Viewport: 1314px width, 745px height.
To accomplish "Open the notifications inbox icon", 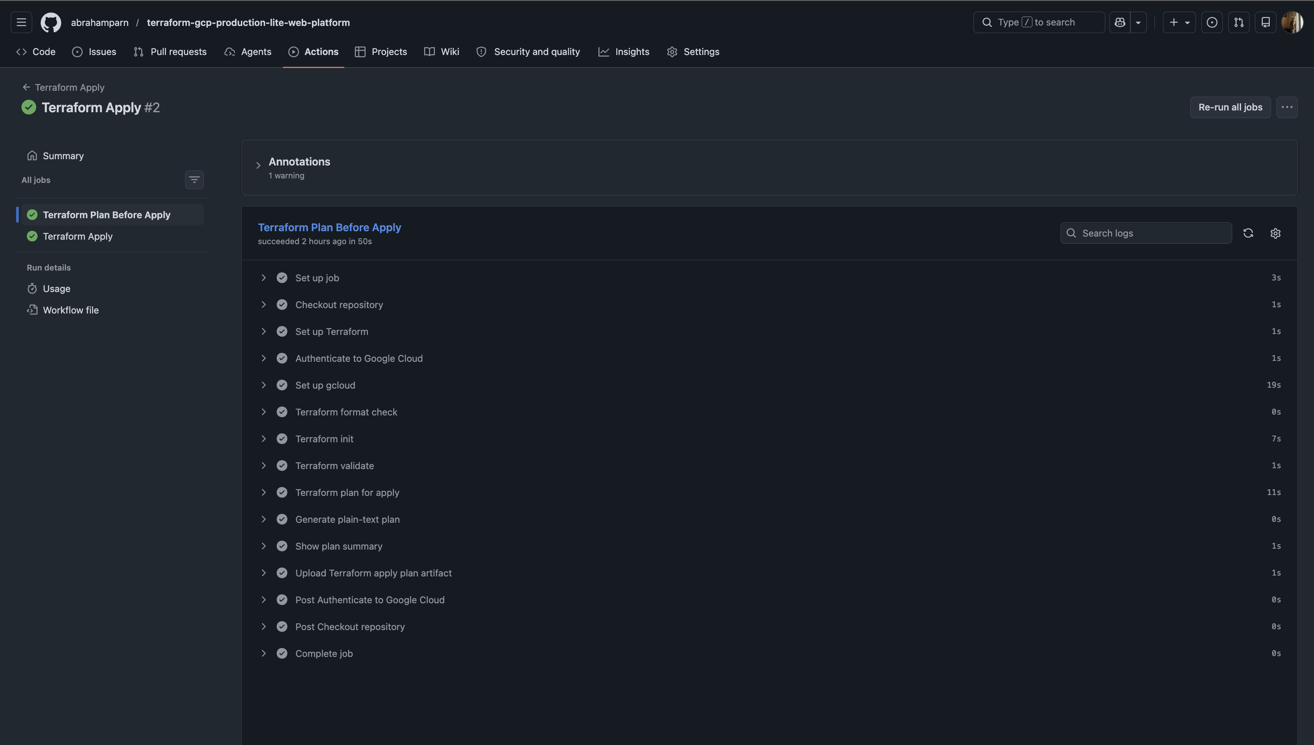I will [1265, 22].
